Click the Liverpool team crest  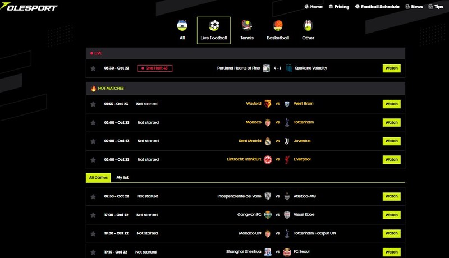point(286,160)
